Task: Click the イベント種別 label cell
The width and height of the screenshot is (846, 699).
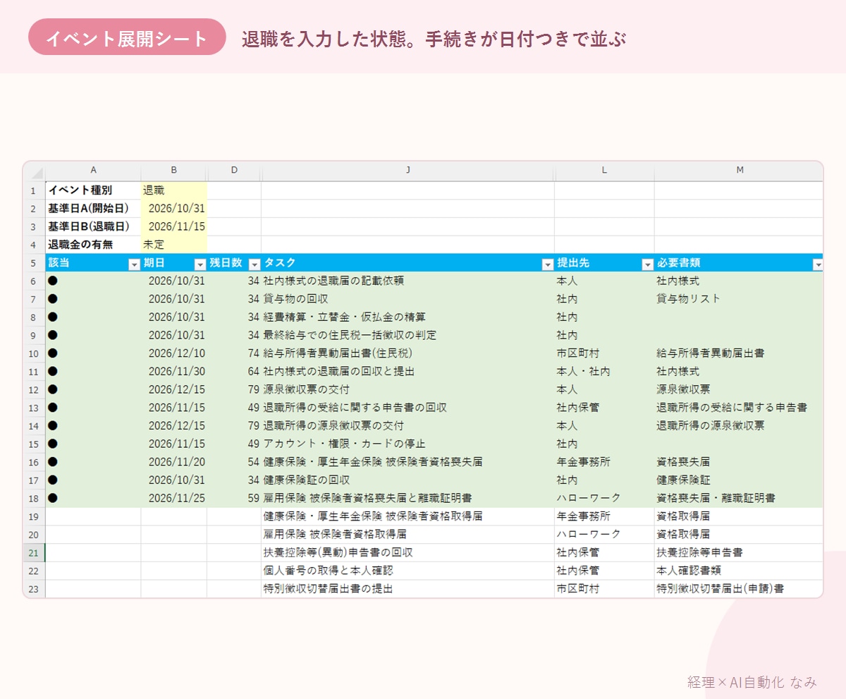Action: [x=93, y=190]
